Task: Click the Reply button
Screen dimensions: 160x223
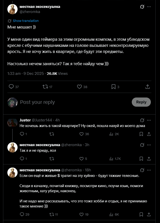Action: [141, 102]
